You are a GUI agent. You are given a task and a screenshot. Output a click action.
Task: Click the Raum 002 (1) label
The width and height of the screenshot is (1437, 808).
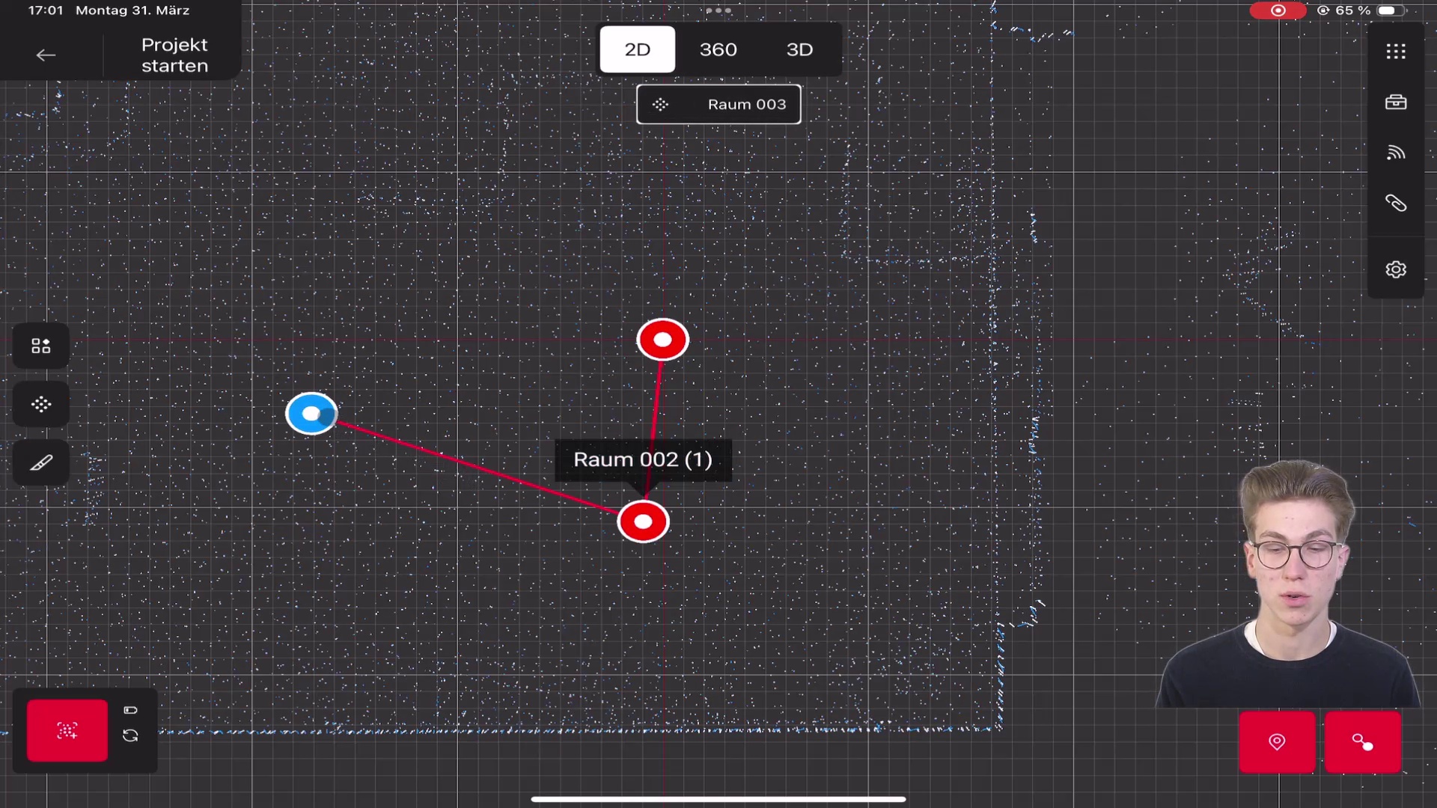(643, 460)
